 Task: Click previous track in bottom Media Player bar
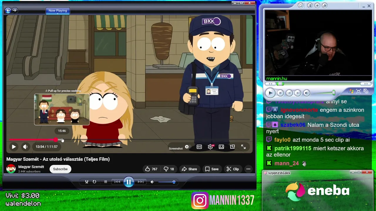click(117, 182)
